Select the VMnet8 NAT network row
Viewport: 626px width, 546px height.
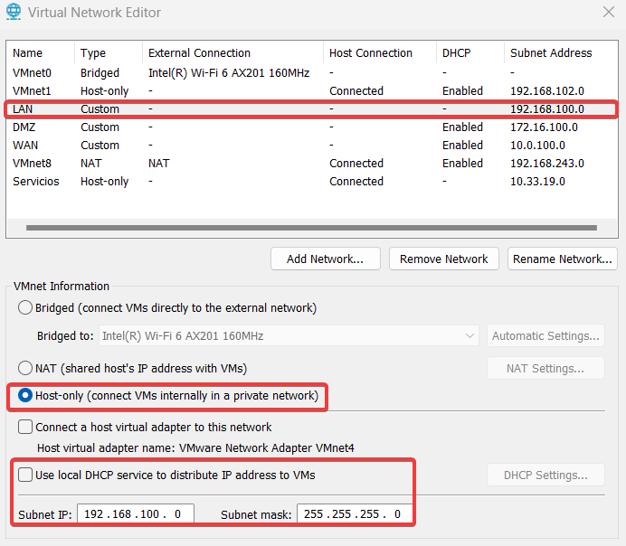tap(32, 164)
